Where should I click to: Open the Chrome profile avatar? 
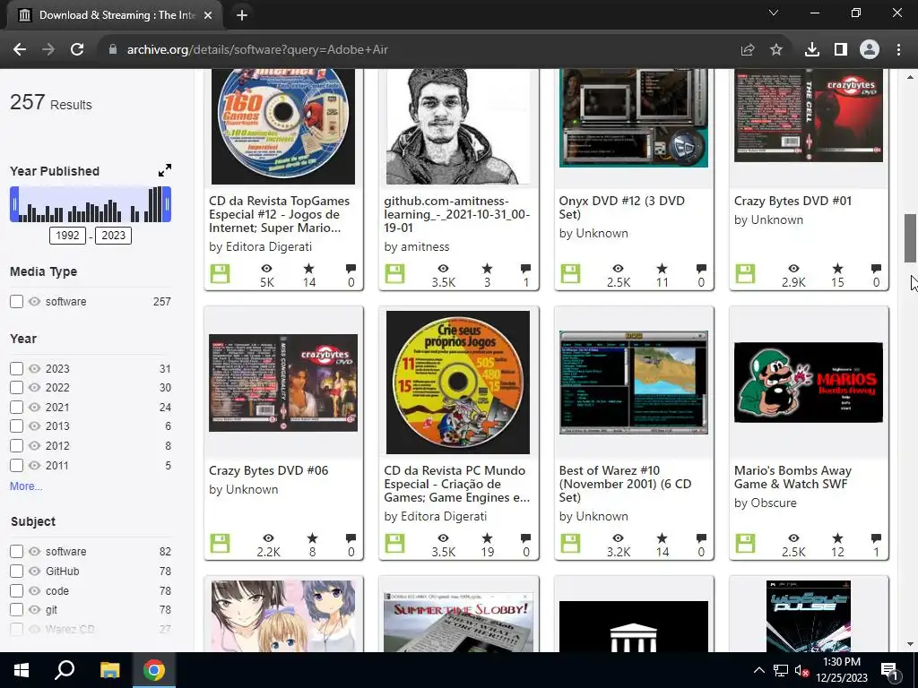click(x=870, y=50)
